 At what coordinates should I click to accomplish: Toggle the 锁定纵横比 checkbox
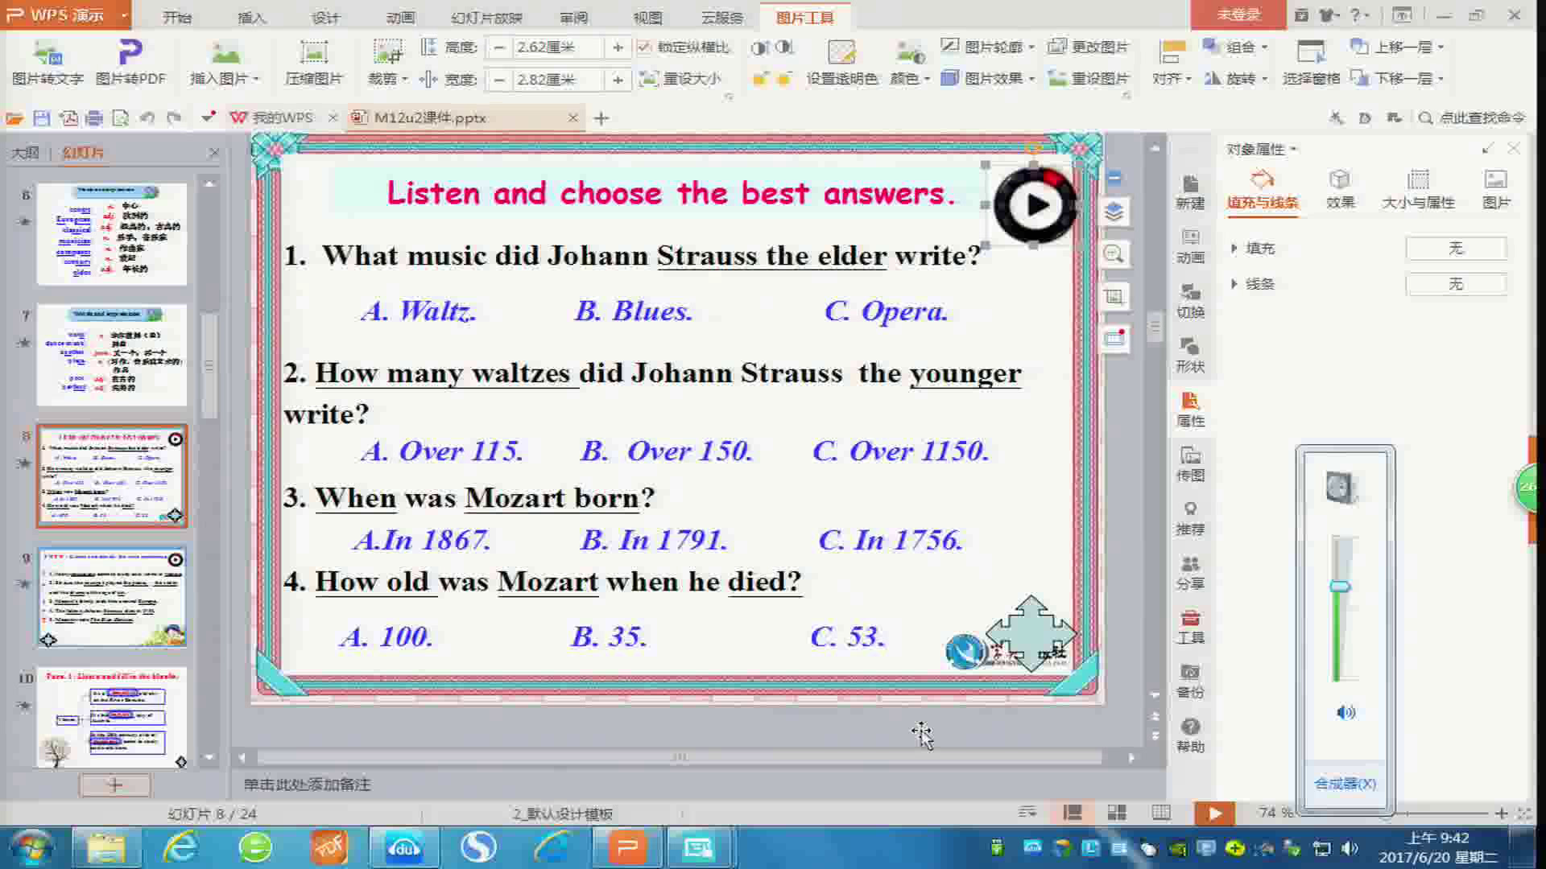(643, 47)
